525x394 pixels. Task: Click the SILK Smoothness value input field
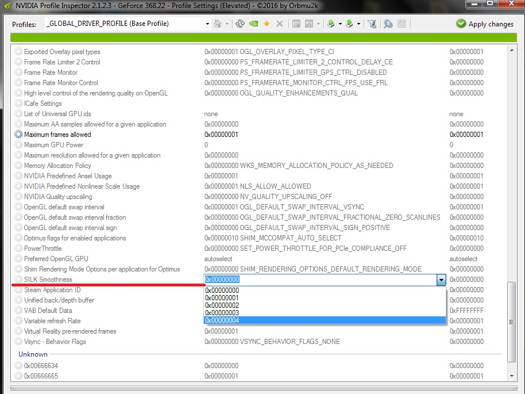(320, 280)
